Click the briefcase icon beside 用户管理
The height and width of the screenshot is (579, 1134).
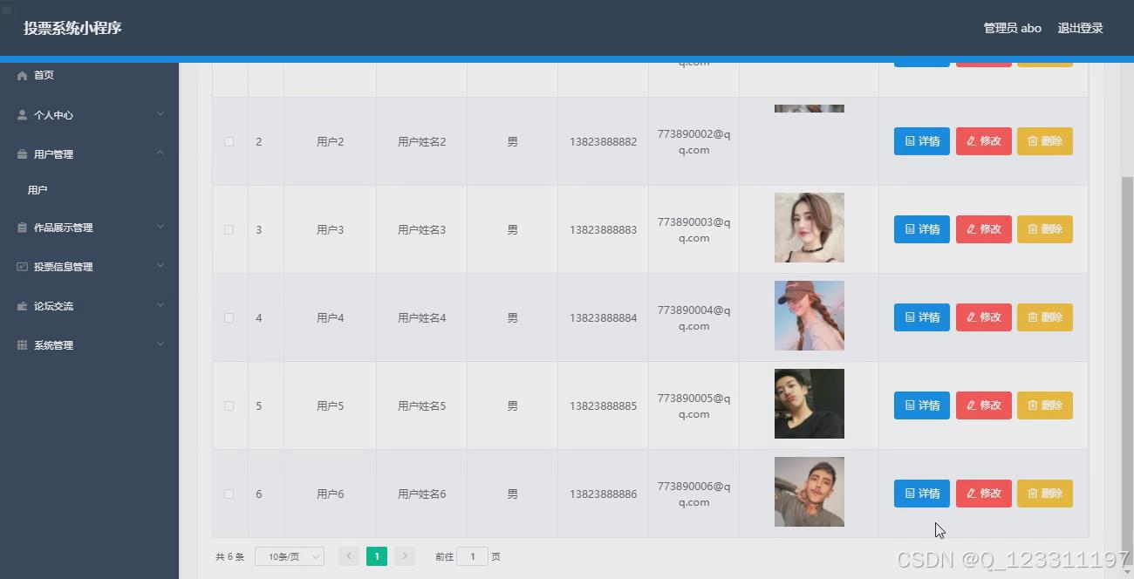pyautogui.click(x=23, y=154)
